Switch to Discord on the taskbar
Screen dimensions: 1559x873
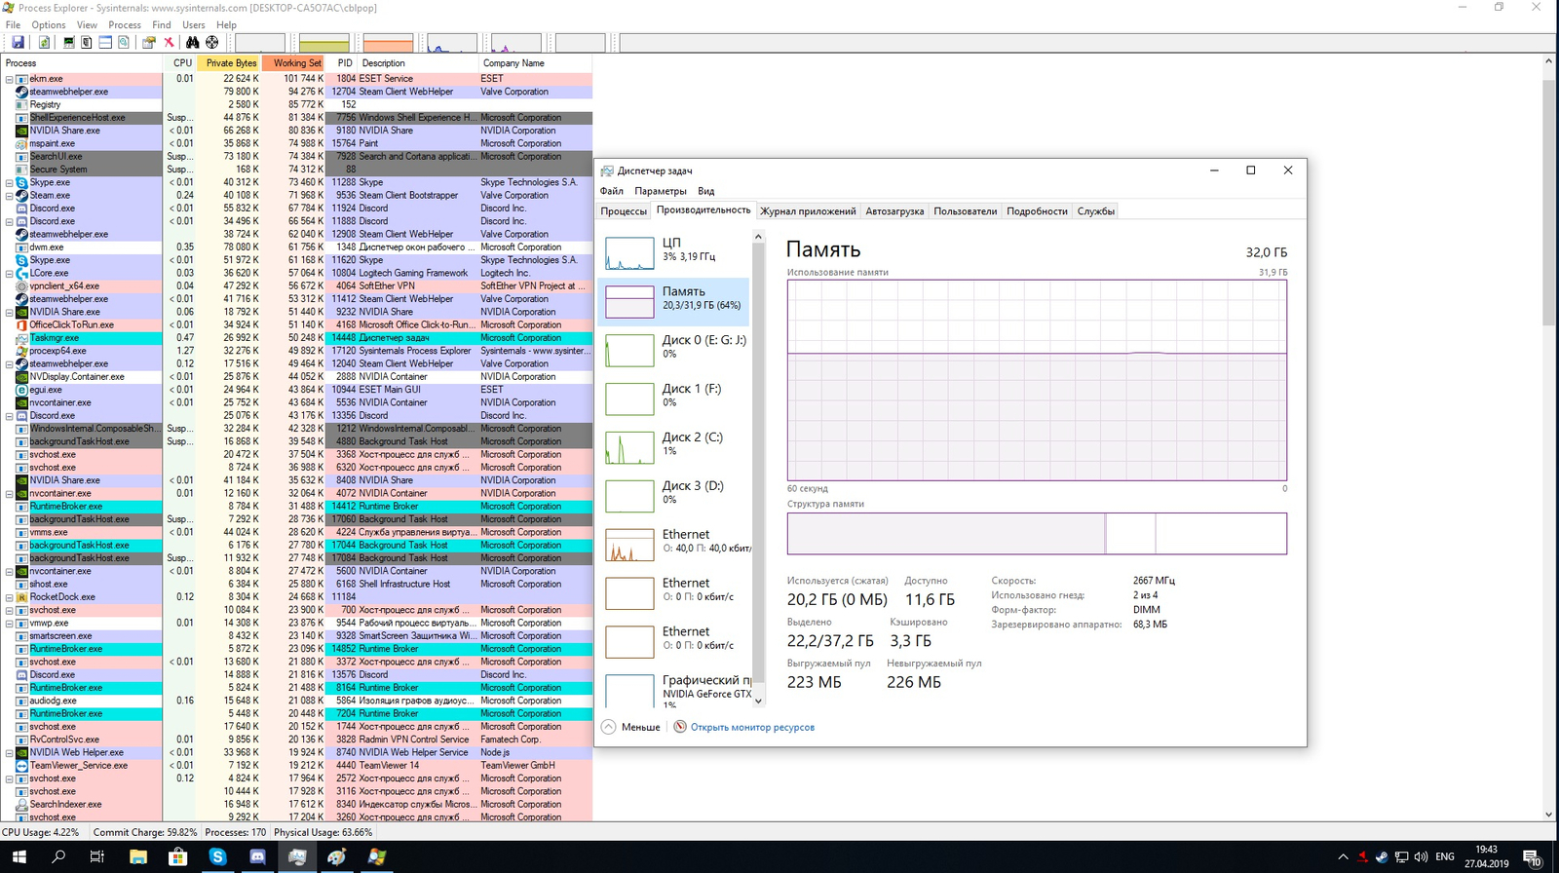[257, 857]
